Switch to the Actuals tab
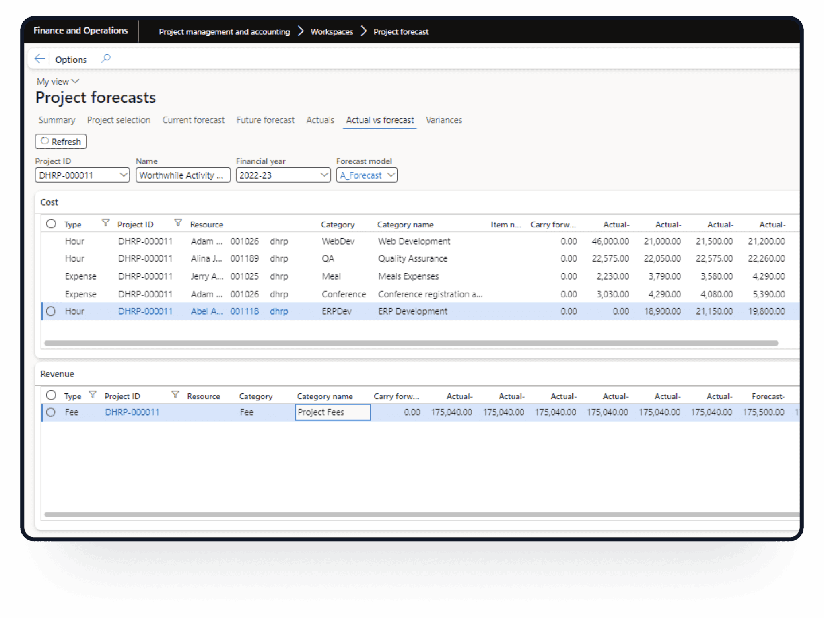This screenshot has height=618, width=824. [320, 120]
